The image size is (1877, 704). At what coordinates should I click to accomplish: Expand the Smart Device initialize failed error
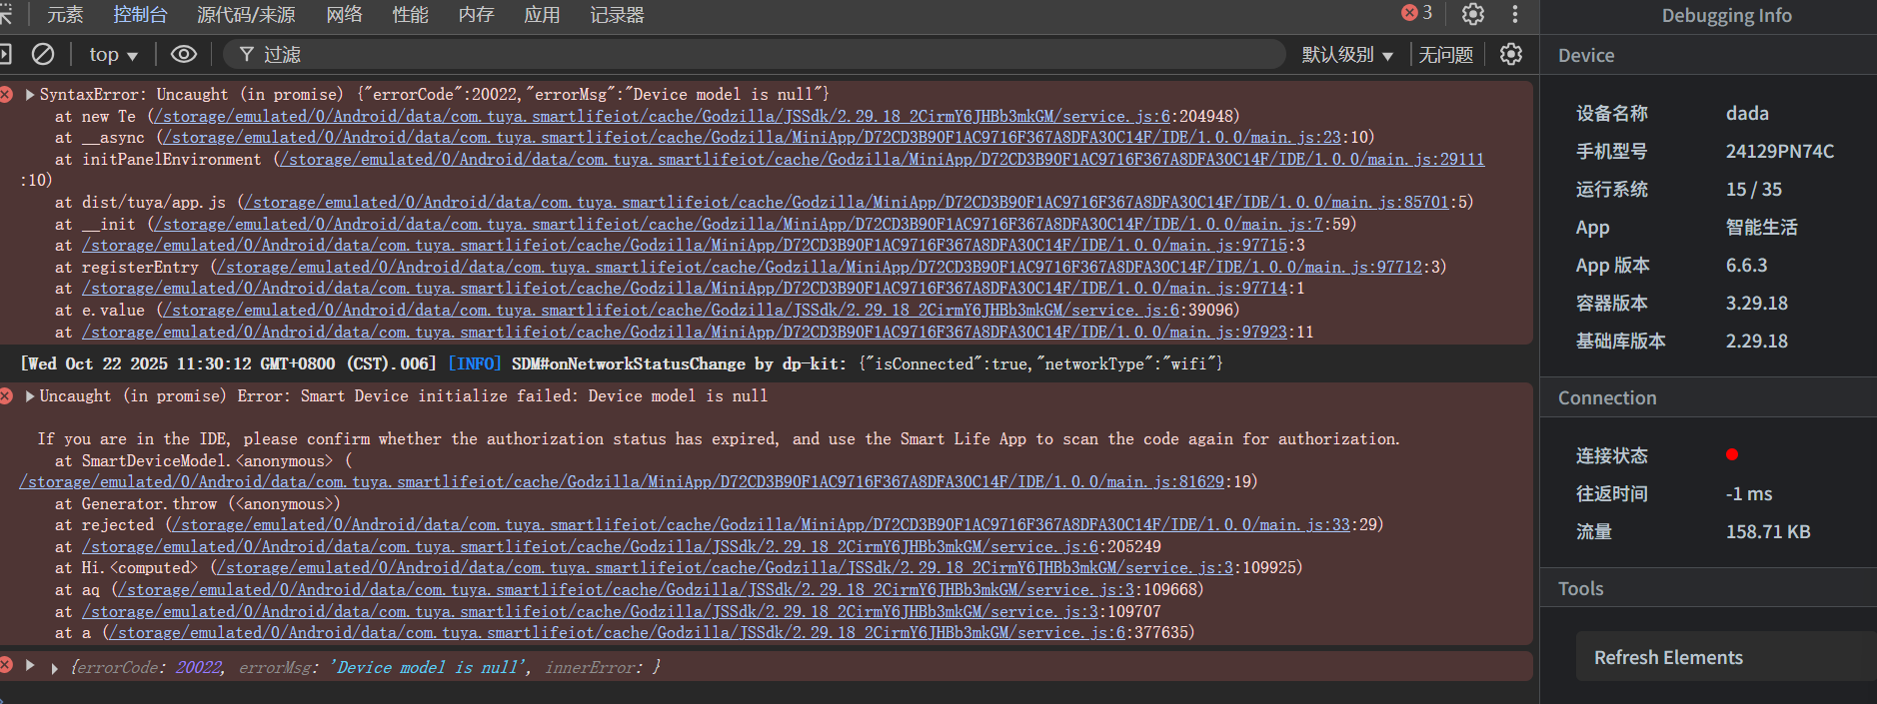pos(30,396)
